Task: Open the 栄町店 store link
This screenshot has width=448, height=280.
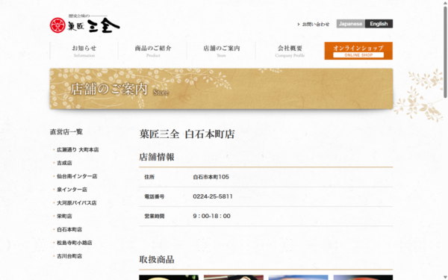Action: click(x=64, y=217)
